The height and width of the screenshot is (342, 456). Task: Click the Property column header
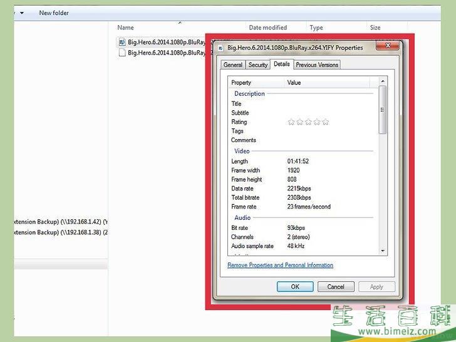(x=256, y=83)
